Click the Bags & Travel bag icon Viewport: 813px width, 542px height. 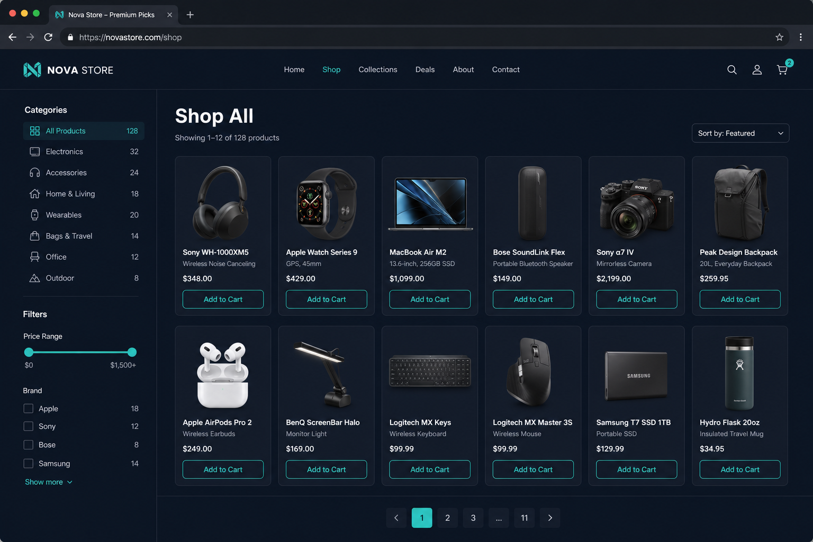35,236
